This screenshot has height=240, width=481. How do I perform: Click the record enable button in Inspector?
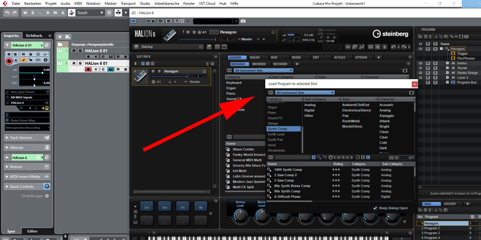pyautogui.click(x=9, y=60)
